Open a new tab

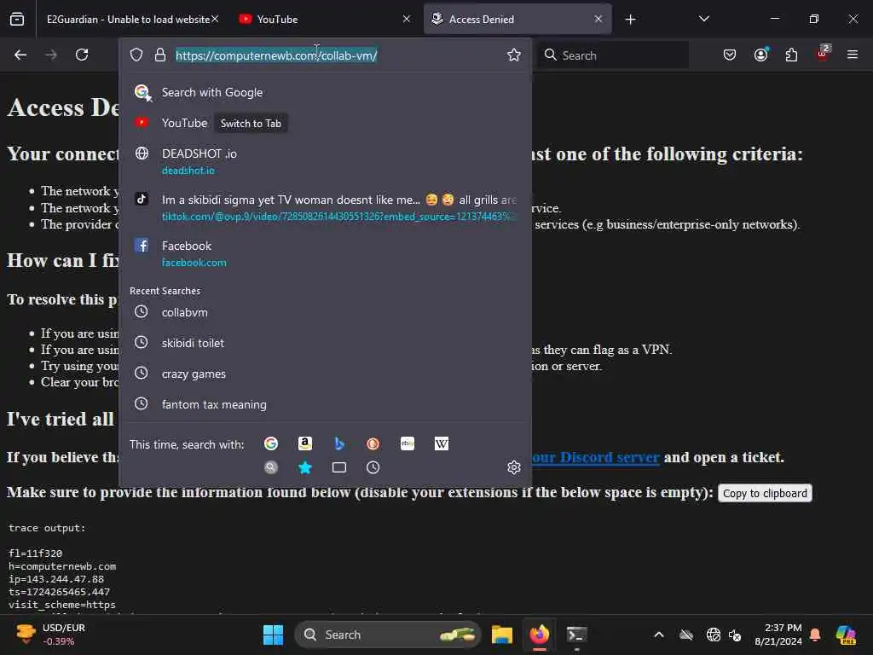[x=630, y=20]
